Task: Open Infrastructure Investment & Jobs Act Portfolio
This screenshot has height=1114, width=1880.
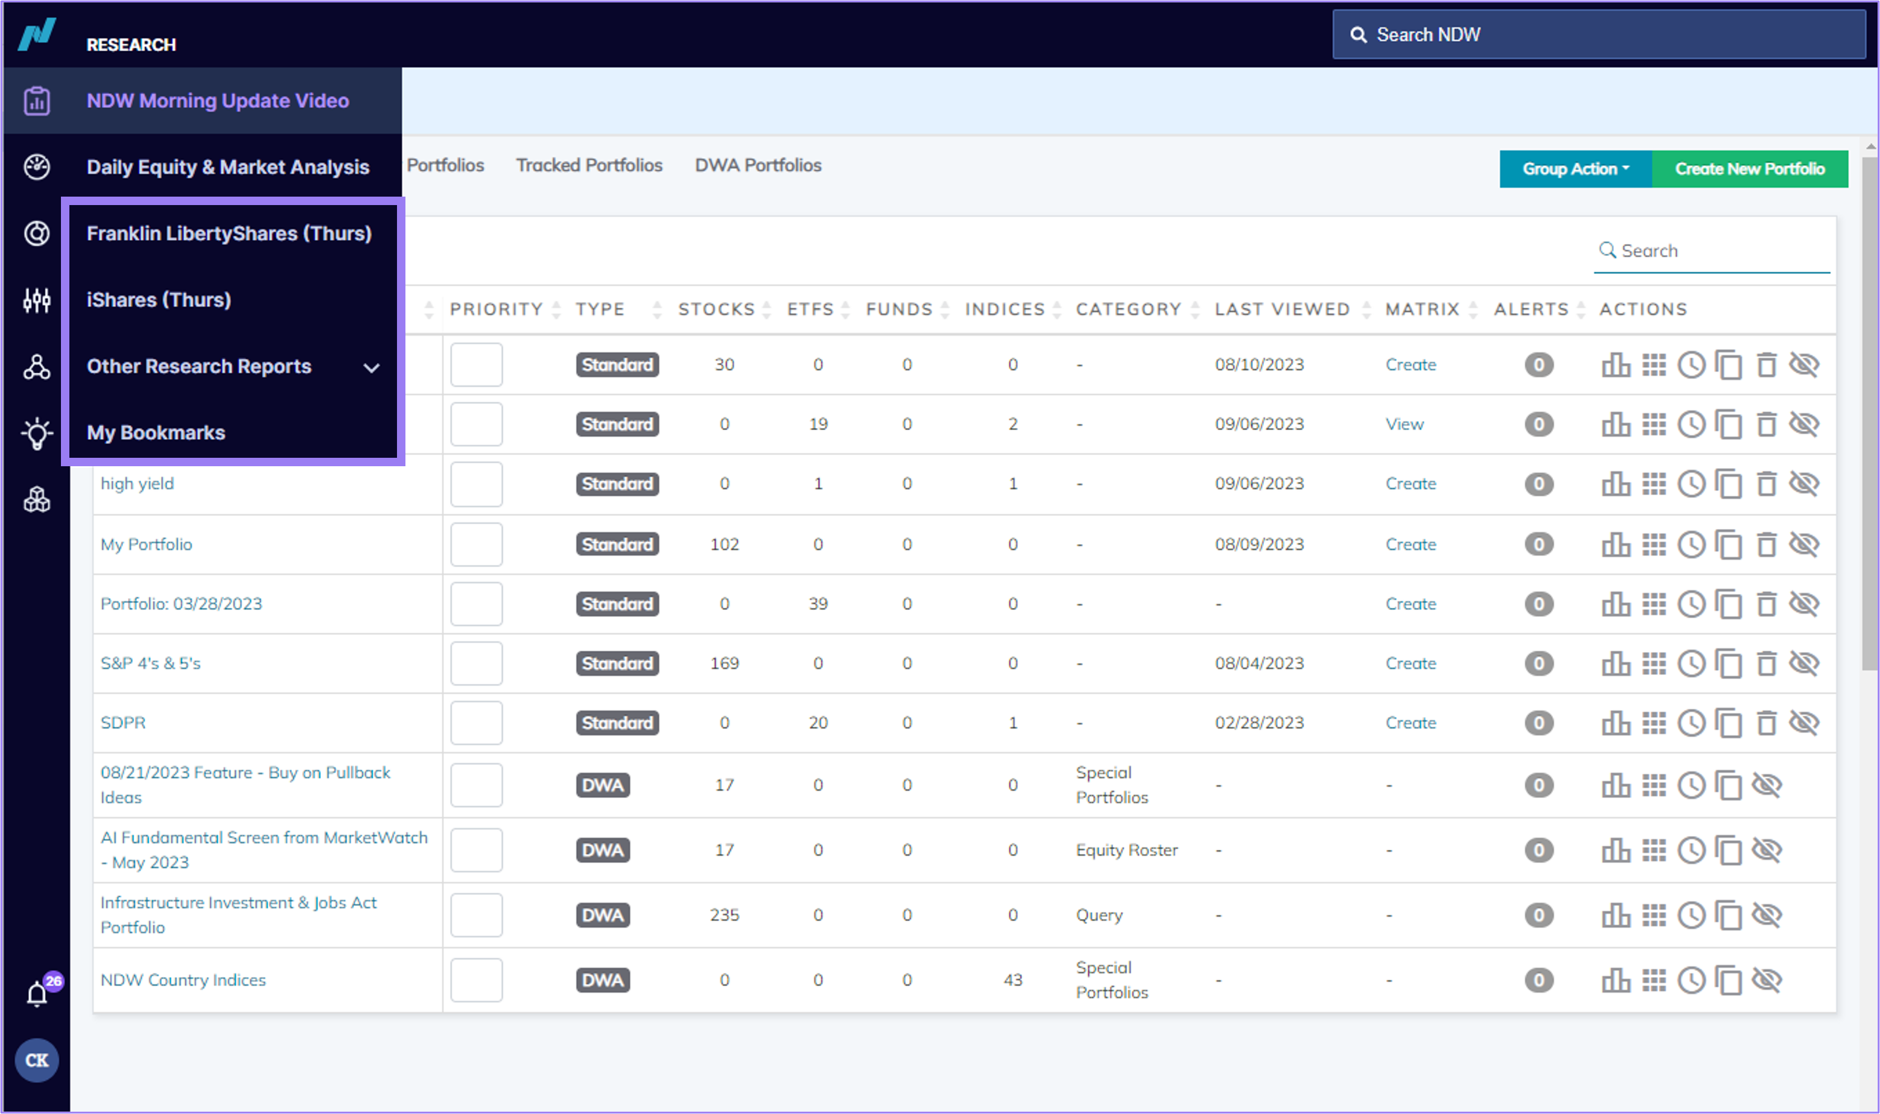Action: coord(239,915)
